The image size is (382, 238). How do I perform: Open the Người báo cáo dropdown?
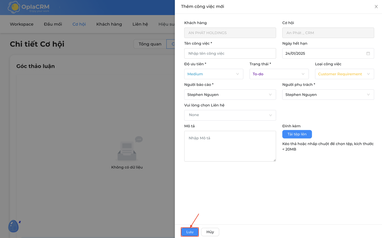(230, 95)
